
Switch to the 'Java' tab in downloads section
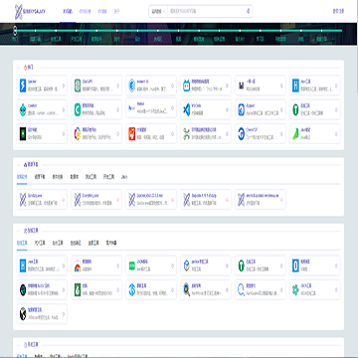(x=124, y=177)
